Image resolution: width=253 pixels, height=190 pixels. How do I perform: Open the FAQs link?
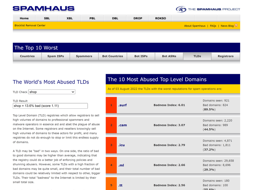pyautogui.click(x=213, y=26)
